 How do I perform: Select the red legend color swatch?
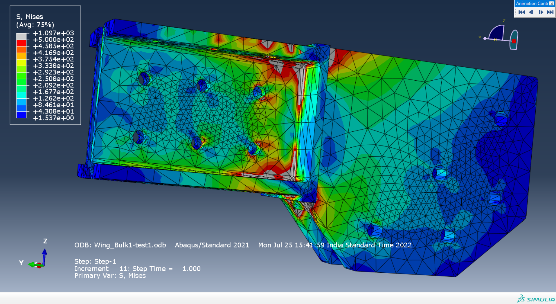(21, 43)
